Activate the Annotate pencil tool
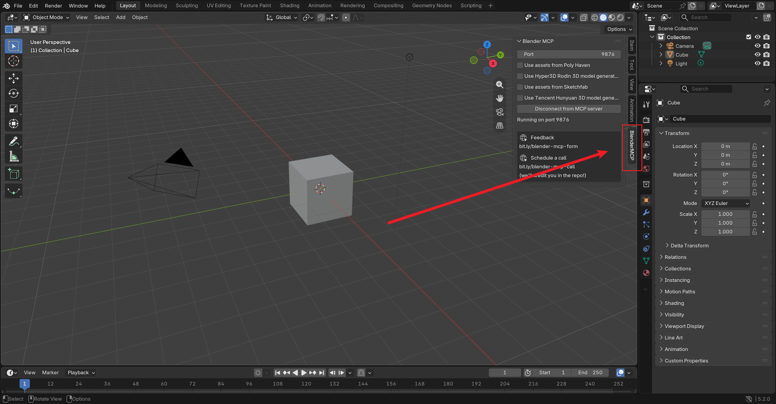This screenshot has width=776, height=404. [13, 141]
